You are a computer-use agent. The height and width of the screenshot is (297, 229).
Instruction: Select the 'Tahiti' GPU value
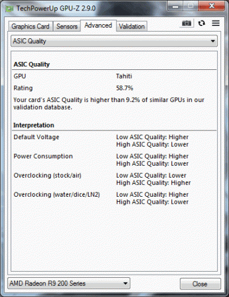click(124, 76)
